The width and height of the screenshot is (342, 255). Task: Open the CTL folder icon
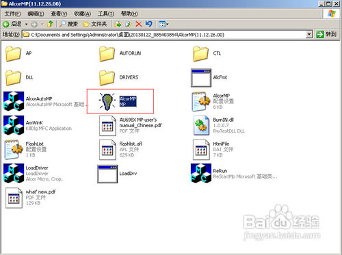tap(200, 54)
